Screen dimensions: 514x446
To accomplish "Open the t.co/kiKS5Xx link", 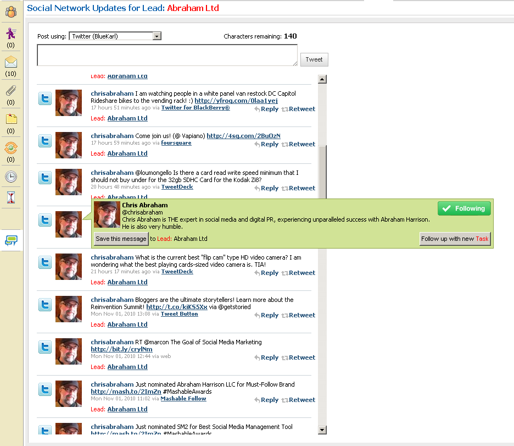I will tap(177, 307).
